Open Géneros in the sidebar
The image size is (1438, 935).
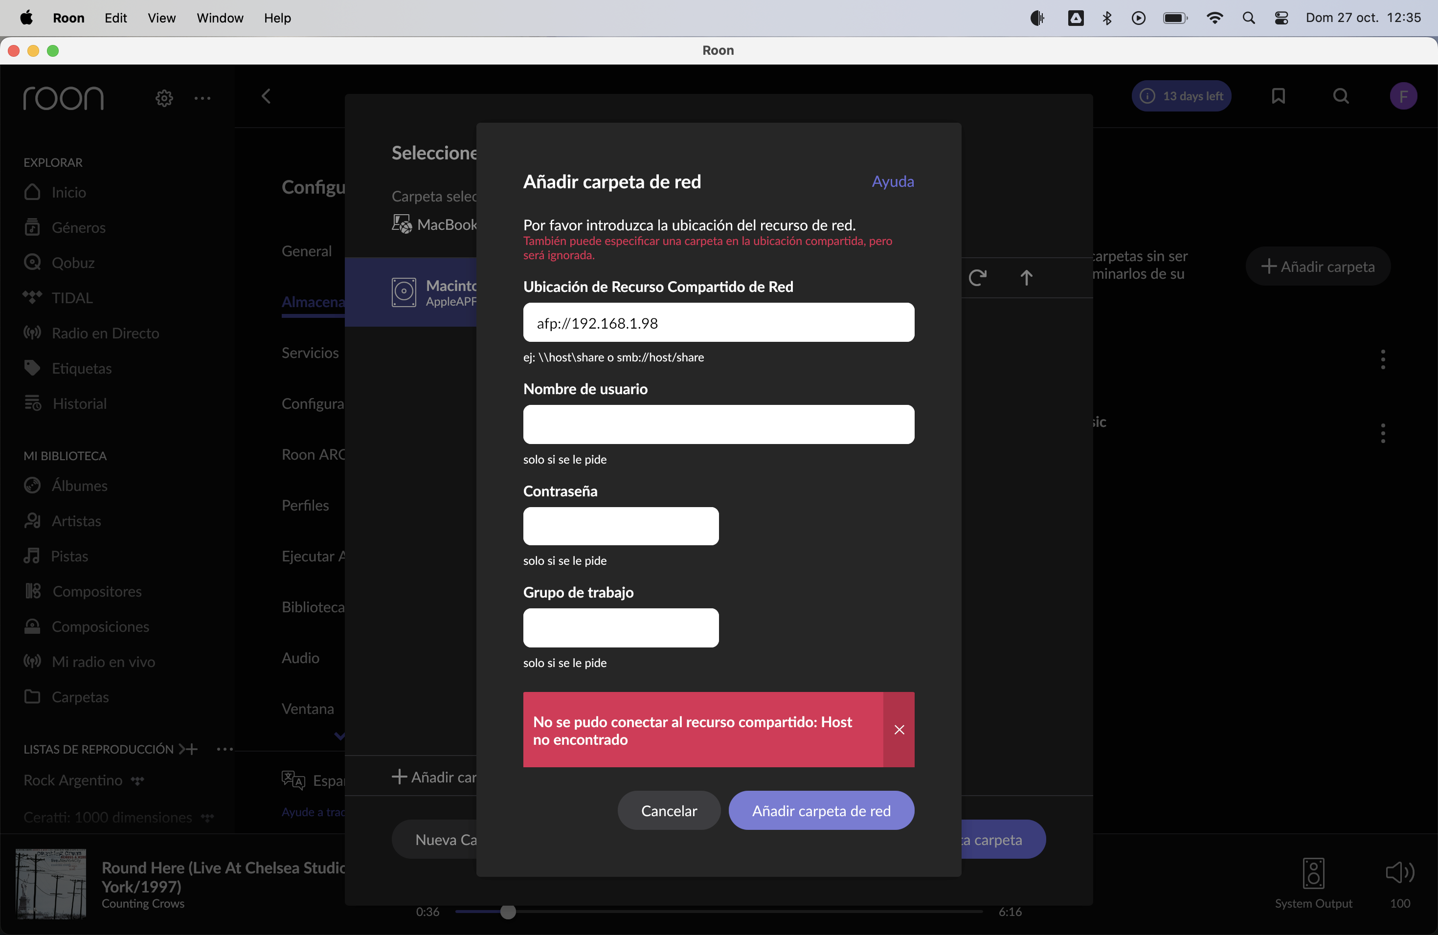65,227
